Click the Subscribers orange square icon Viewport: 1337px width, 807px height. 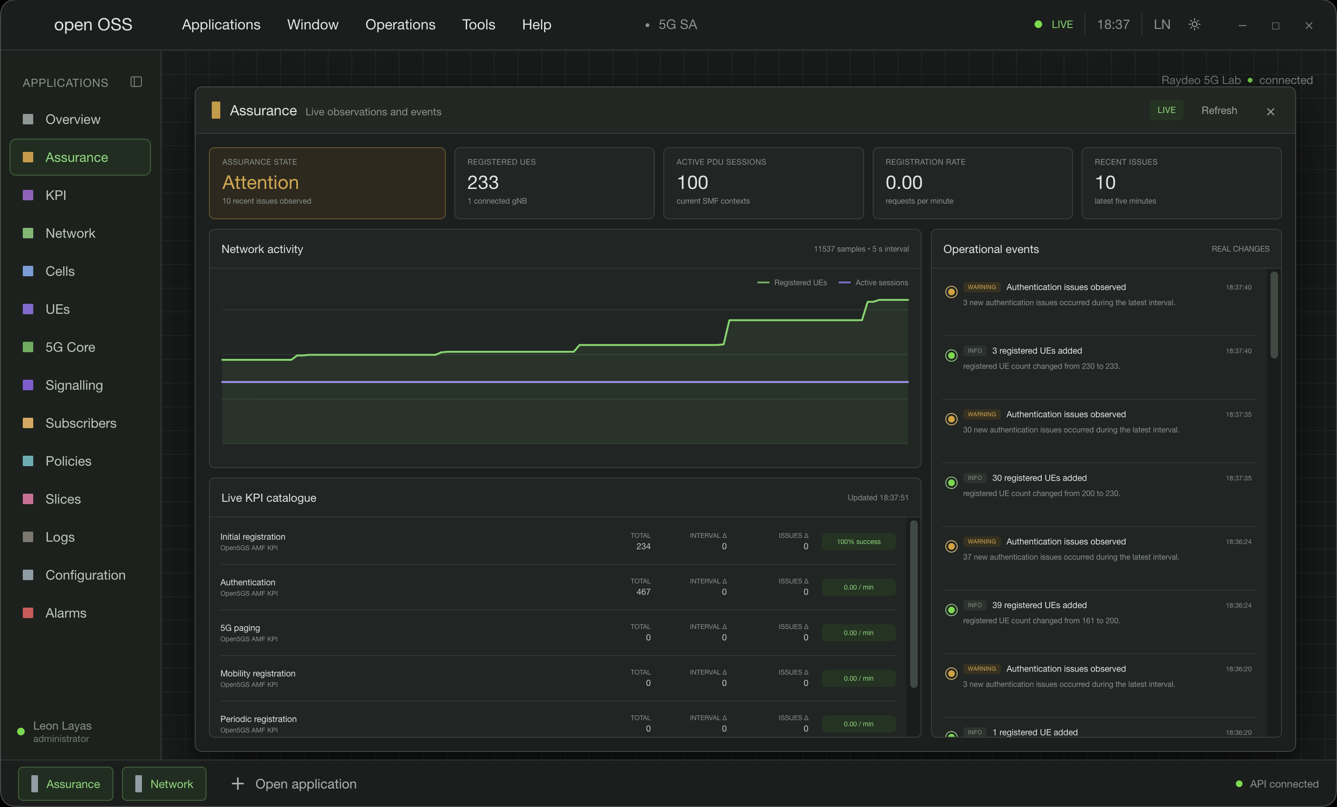[x=28, y=423]
